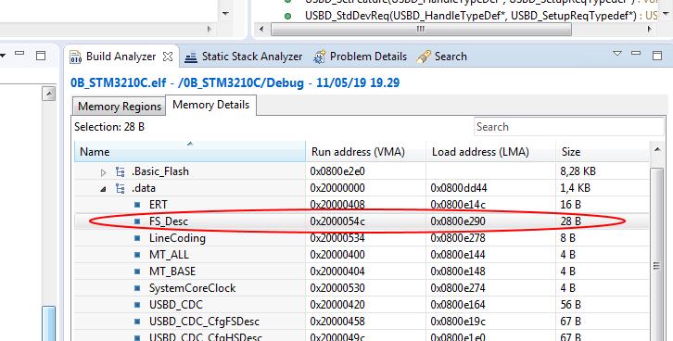This screenshot has height=341, width=673.
Task: Click the 0B_STM3210C.elf build title
Action: pos(235,82)
